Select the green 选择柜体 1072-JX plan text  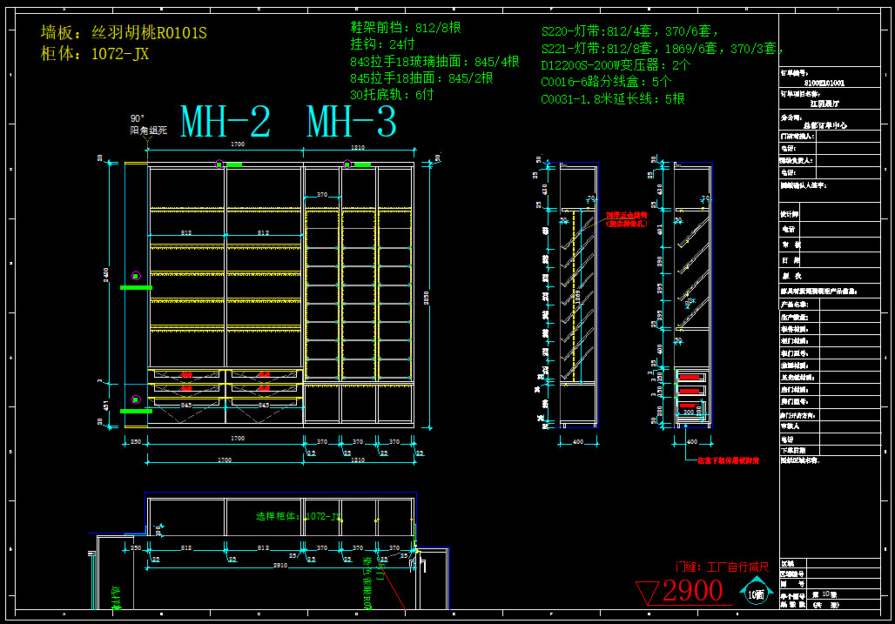pos(299,516)
